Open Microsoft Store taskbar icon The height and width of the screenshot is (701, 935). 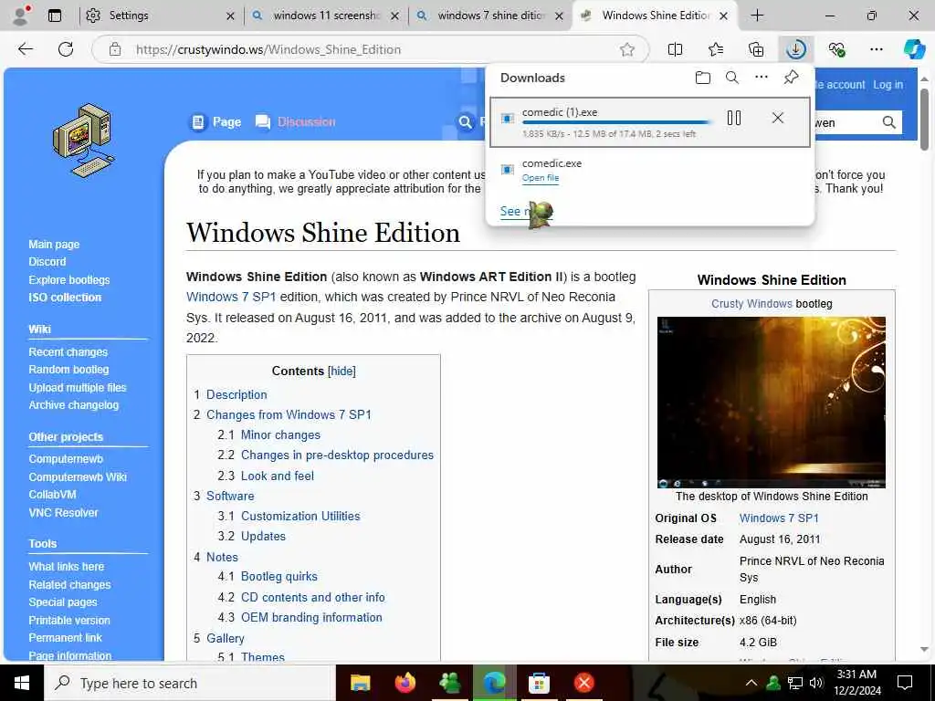[x=539, y=683]
